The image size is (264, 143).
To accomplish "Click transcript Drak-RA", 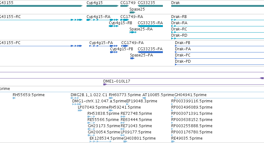I will pos(217,26).
